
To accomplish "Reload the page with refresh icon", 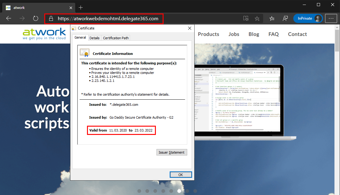I will point(36,18).
